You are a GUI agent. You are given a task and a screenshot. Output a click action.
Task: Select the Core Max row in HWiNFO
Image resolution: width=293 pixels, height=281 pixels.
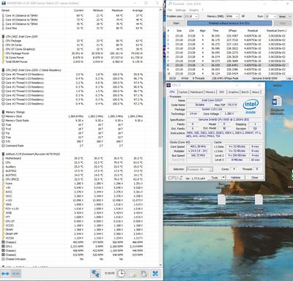point(73,28)
